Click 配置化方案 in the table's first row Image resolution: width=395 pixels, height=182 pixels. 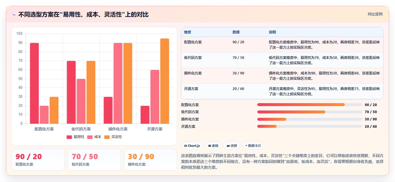(193, 42)
